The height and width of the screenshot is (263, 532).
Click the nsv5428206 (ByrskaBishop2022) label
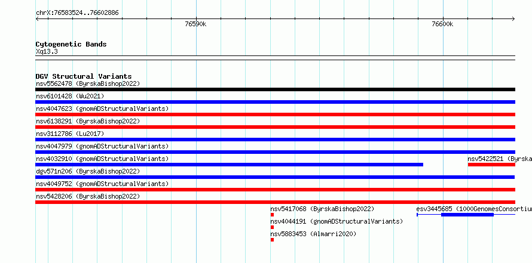88,196
